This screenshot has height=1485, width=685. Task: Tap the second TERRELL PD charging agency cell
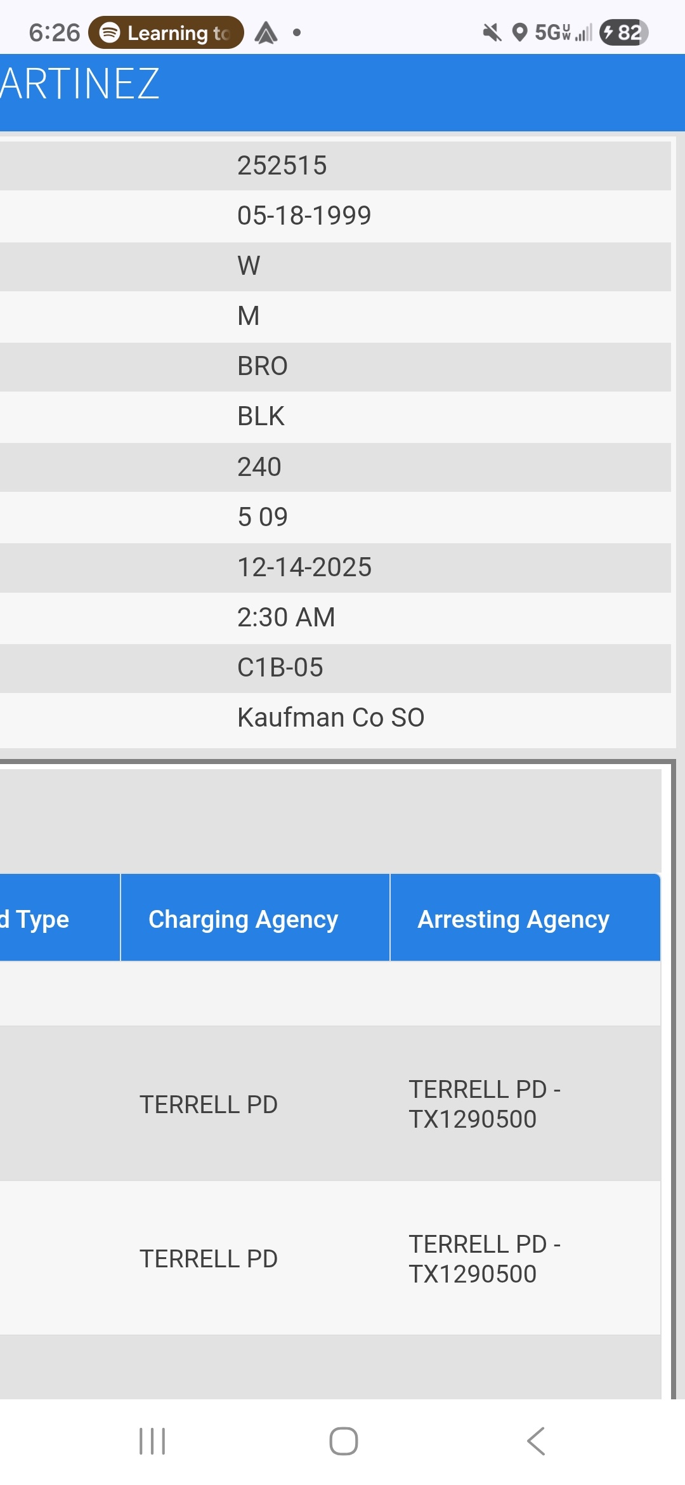pos(209,1258)
